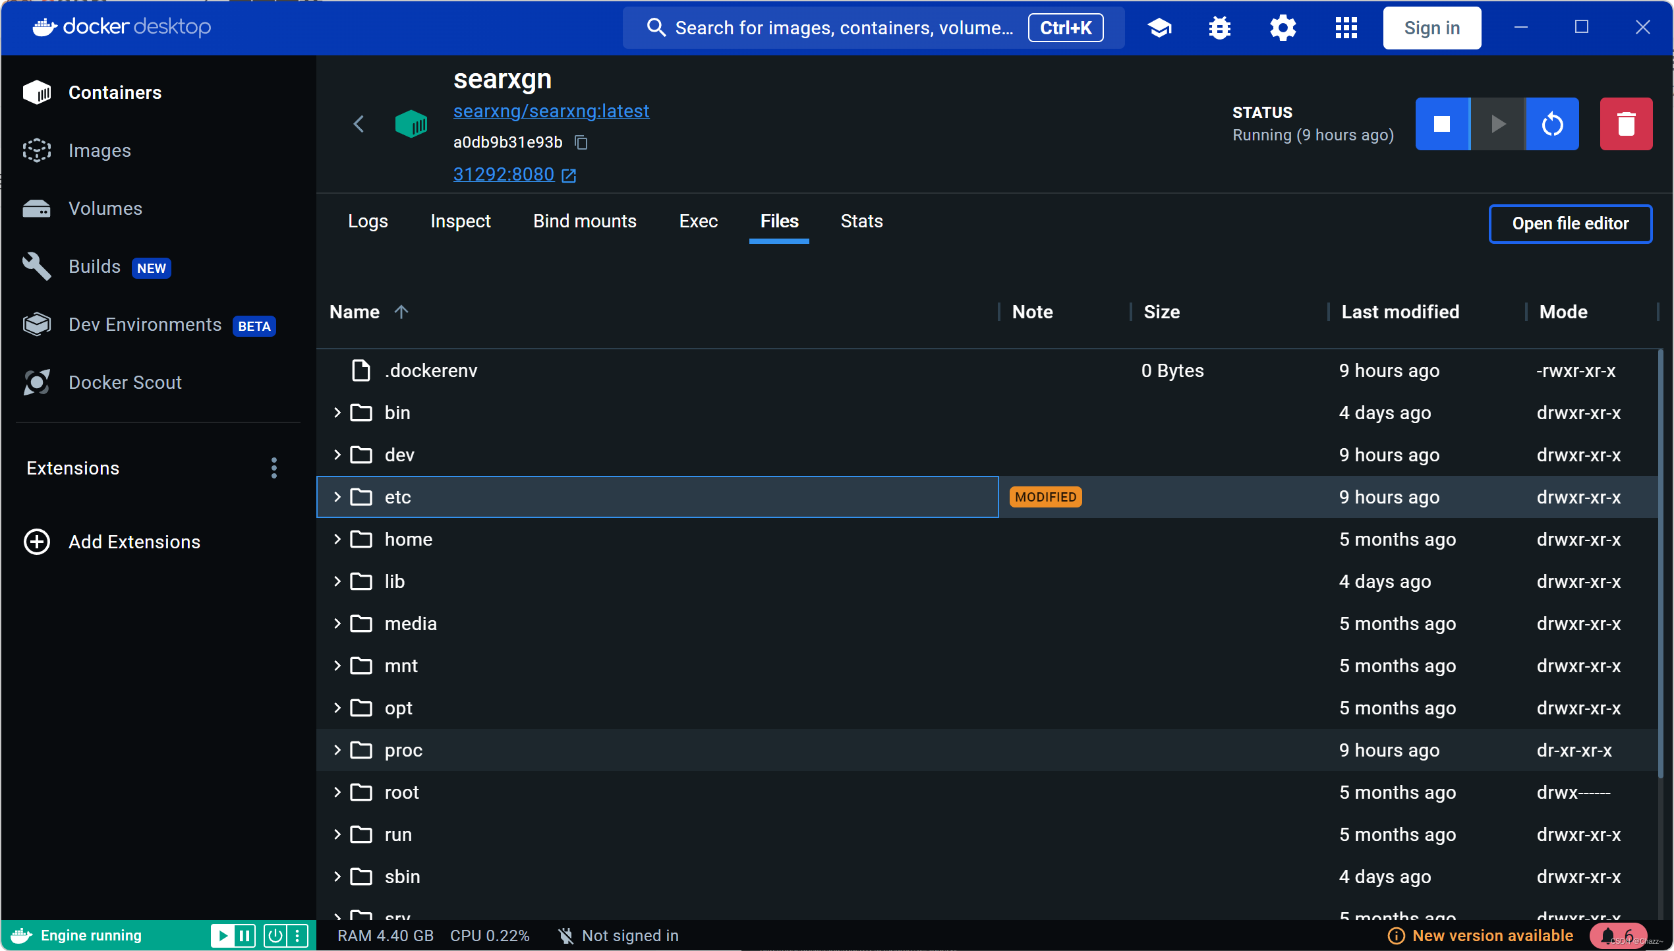Focus the search images, containers field

(x=873, y=28)
